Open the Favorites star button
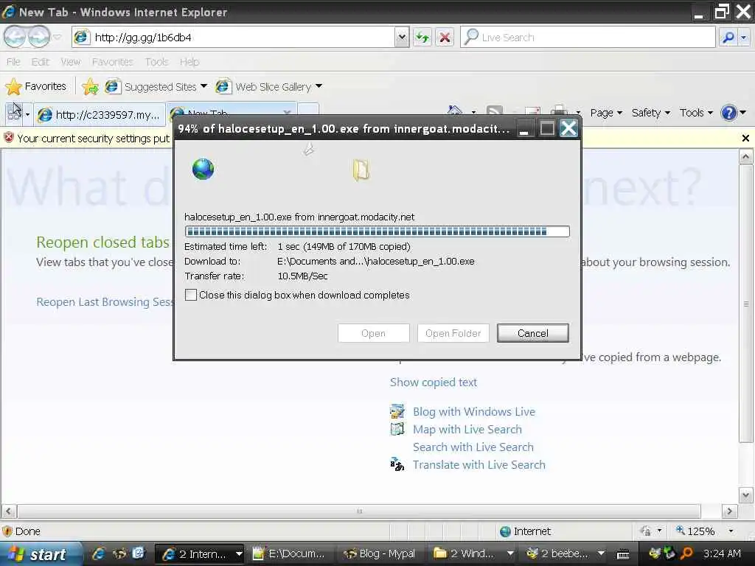Viewport: 755px width, 566px height. coord(35,87)
